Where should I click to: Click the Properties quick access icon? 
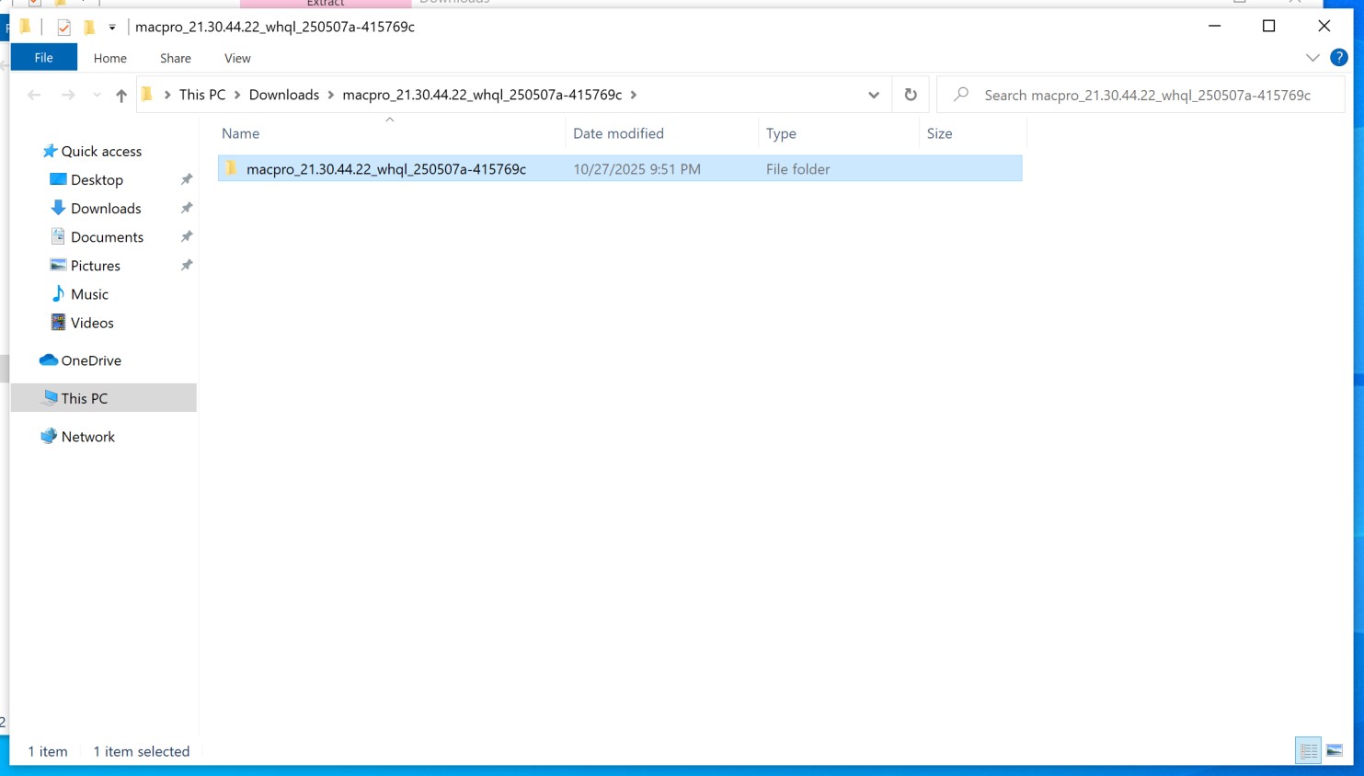click(63, 28)
